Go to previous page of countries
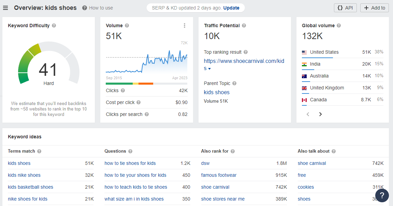 [308, 114]
